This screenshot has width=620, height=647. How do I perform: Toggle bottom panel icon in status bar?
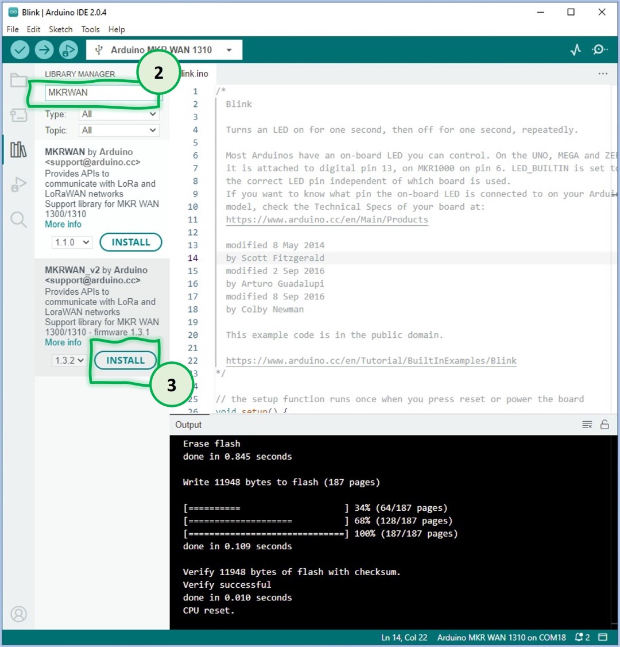click(x=603, y=637)
